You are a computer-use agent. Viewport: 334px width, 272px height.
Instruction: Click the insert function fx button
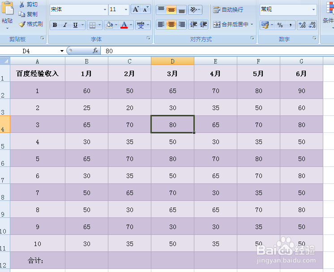tap(95, 51)
